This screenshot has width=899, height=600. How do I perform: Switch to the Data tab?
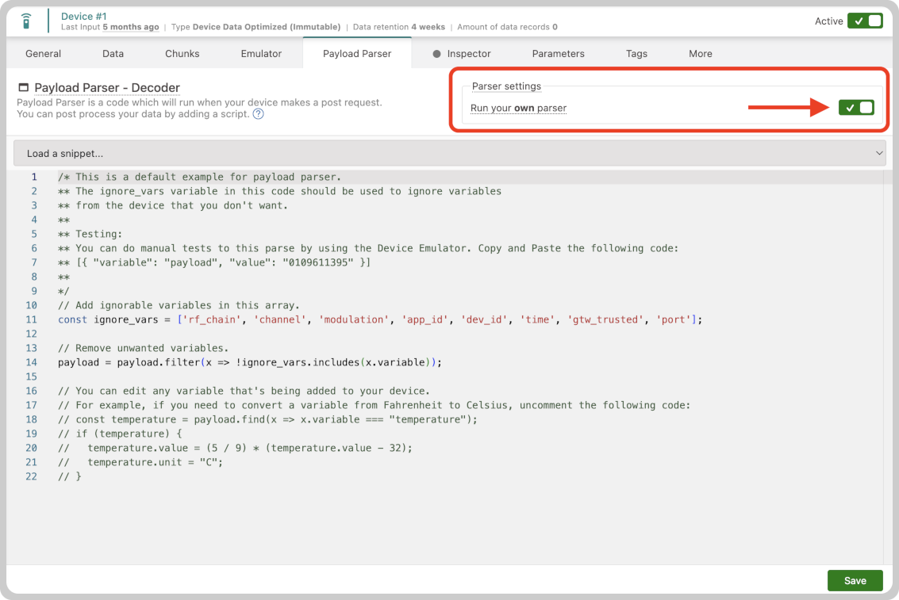coord(113,53)
